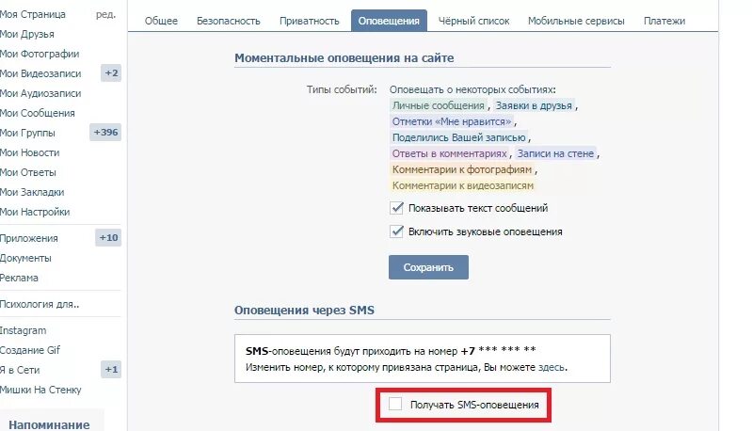Open Мои Сообщения in left menu
The width and height of the screenshot is (752, 431).
tap(38, 113)
